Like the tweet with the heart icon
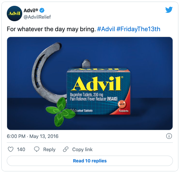The height and width of the screenshot is (173, 180). pos(11,149)
